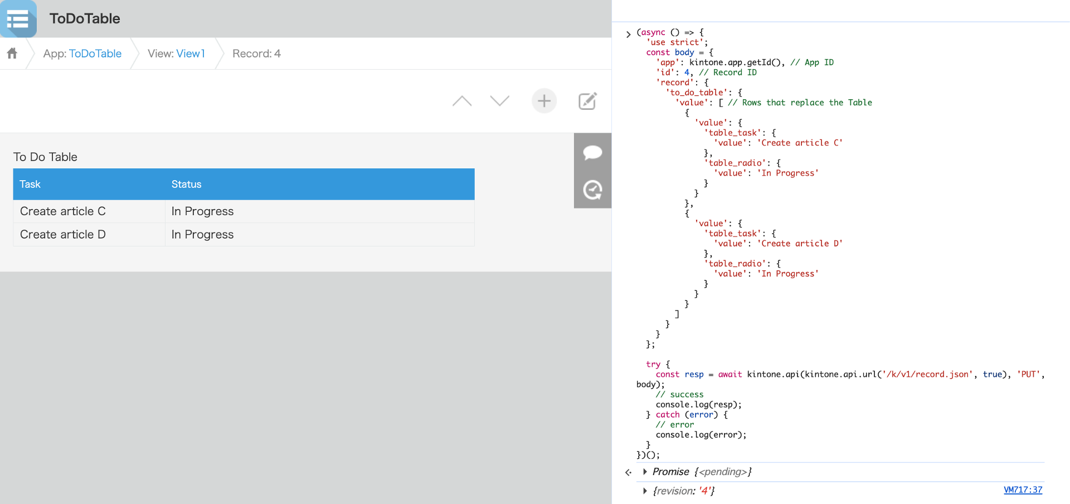Viewport: 1070px width, 504px height.
Task: Click In Progress status for article C
Action: tap(320, 211)
